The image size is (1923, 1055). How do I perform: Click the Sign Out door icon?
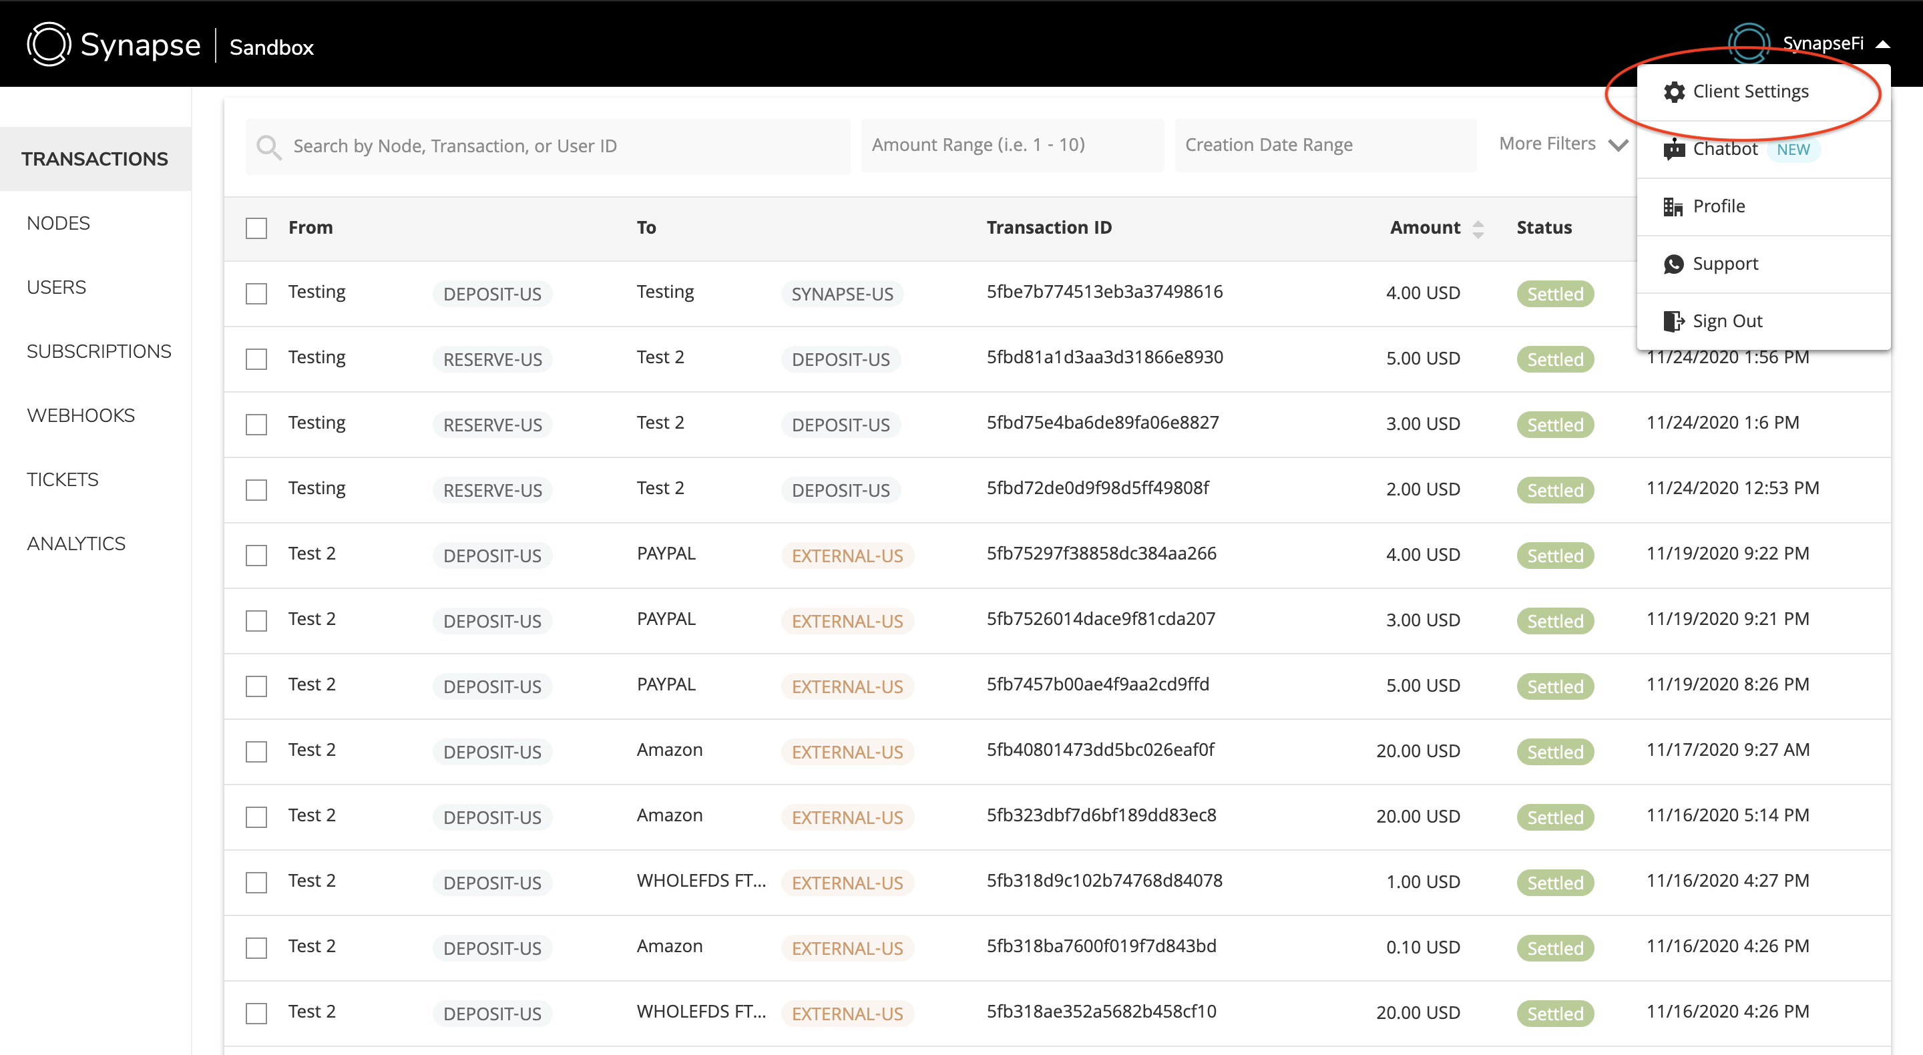click(1674, 321)
